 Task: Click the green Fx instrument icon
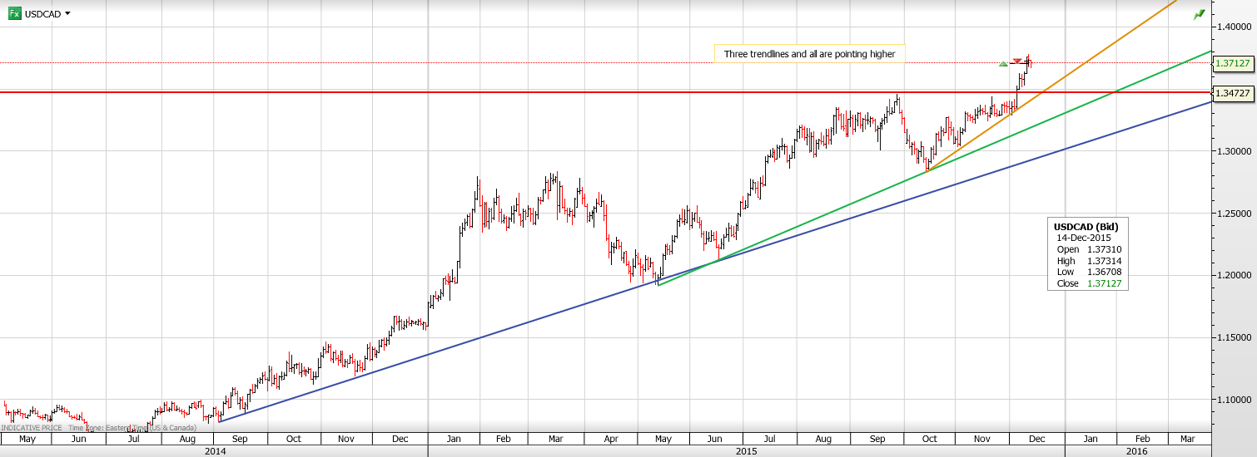(15, 13)
